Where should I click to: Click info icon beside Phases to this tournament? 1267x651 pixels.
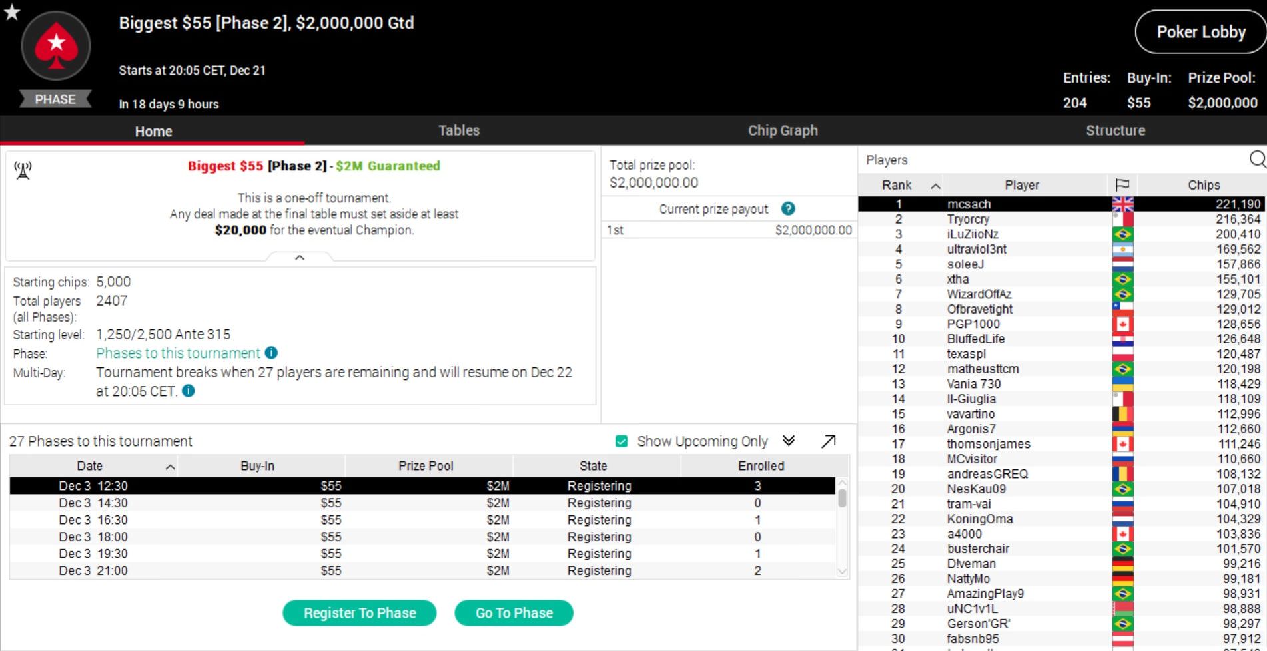click(271, 353)
